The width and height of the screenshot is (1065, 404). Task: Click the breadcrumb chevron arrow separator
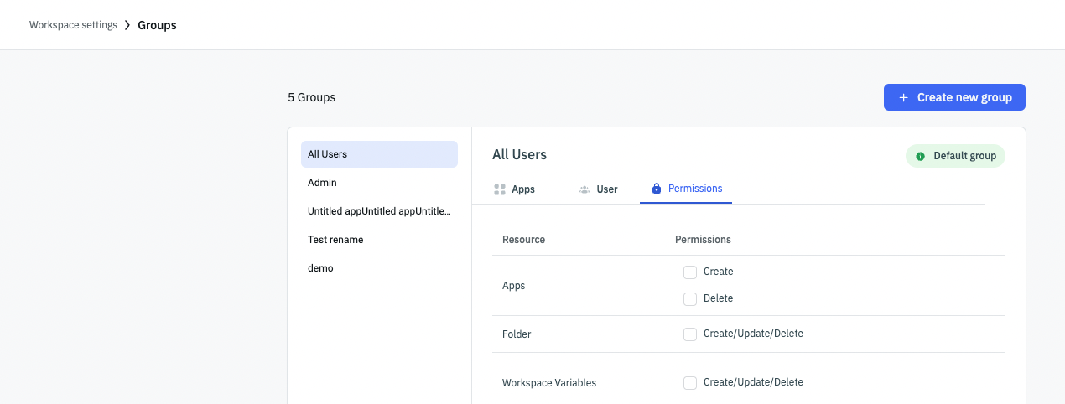point(127,25)
